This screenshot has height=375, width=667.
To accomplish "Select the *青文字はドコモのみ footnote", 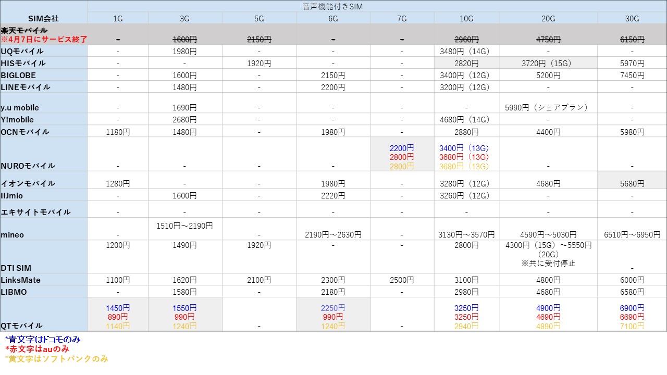I will (x=42, y=339).
